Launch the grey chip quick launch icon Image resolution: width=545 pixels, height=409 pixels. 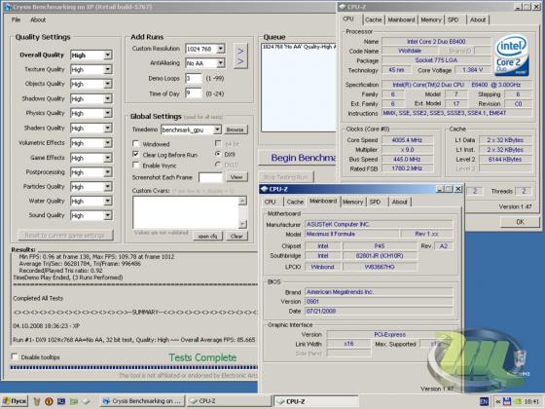pyautogui.click(x=87, y=401)
